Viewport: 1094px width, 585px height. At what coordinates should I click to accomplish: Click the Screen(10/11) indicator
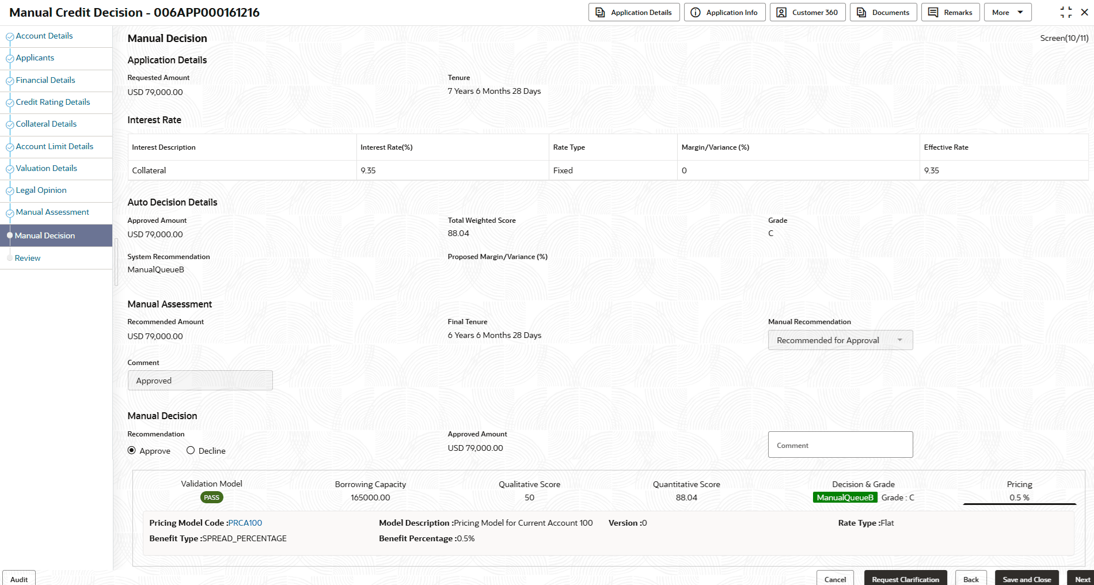coord(1064,38)
